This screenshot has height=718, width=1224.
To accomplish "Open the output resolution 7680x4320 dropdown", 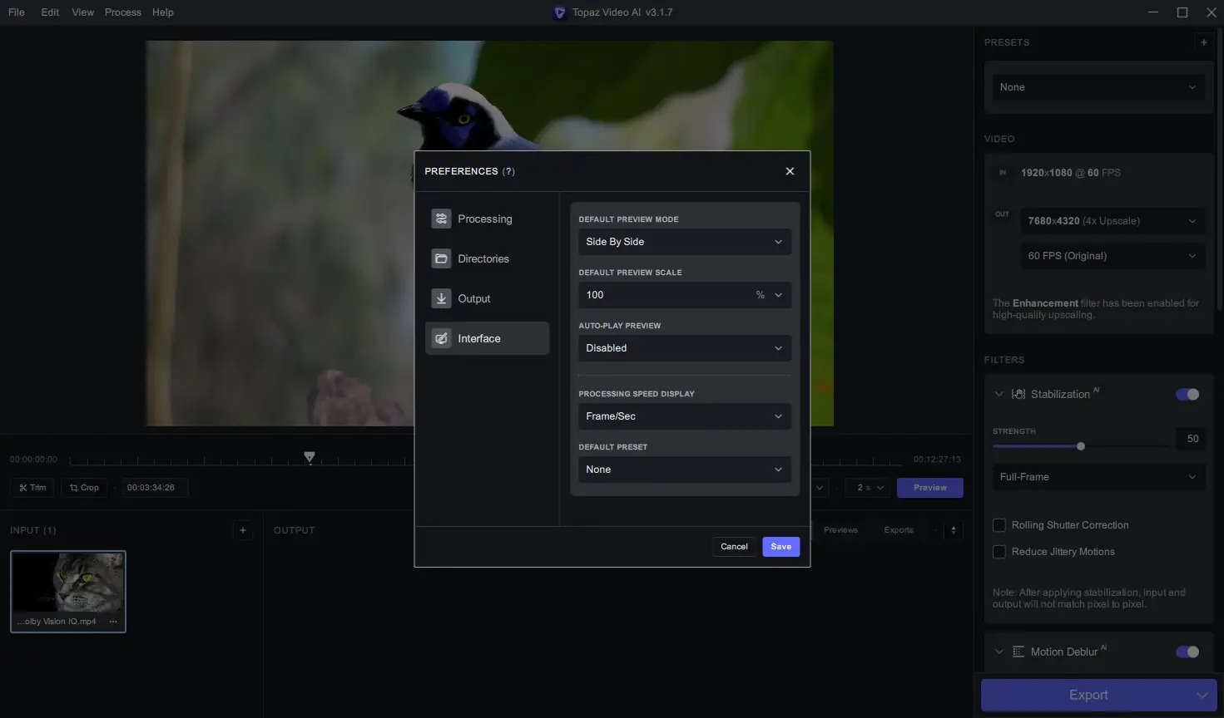I will click(x=1113, y=221).
